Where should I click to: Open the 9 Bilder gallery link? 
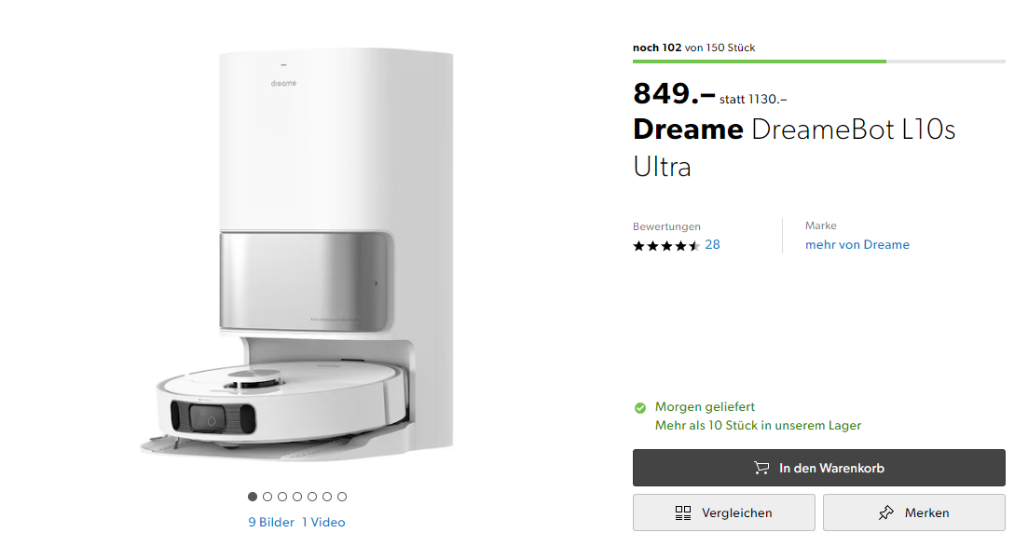[271, 522]
